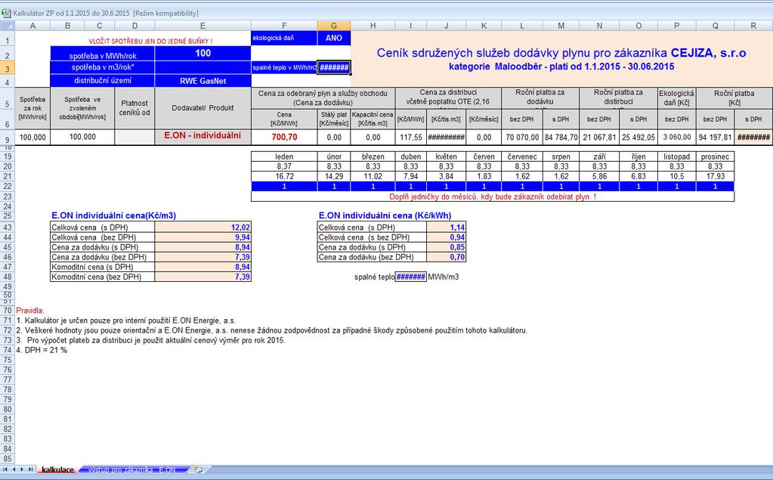Image resolution: width=773 pixels, height=480 pixels.
Task: Click ###### cell left of the MWh/m3 label
Action: [410, 277]
